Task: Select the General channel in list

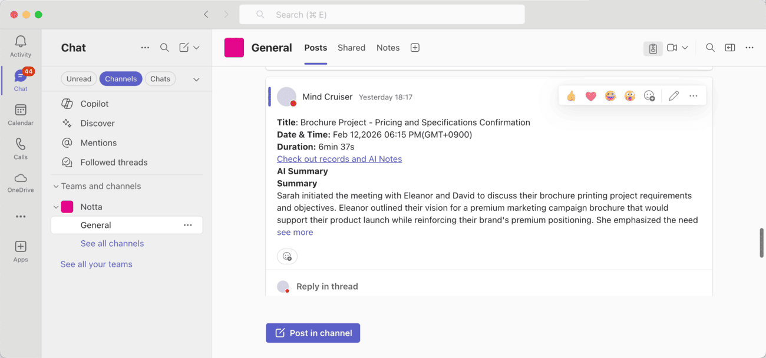Action: [x=127, y=225]
